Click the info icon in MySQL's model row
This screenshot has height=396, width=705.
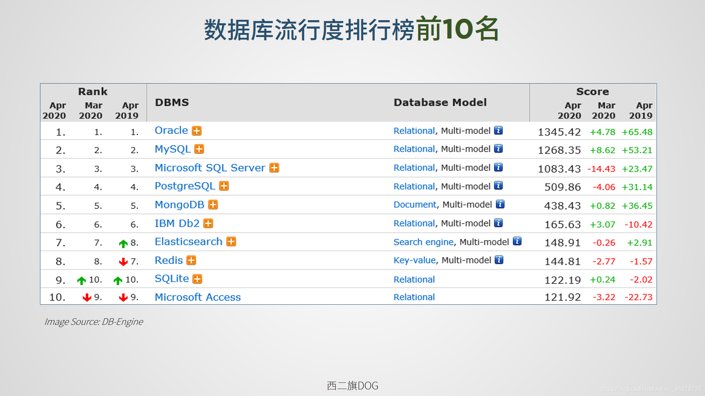[498, 149]
